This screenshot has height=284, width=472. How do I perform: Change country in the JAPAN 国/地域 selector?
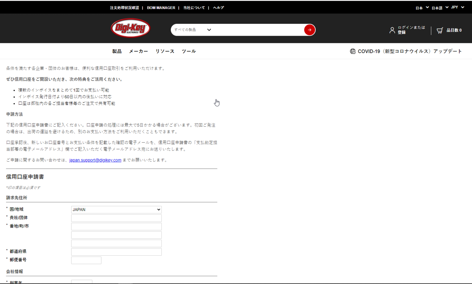(116, 209)
